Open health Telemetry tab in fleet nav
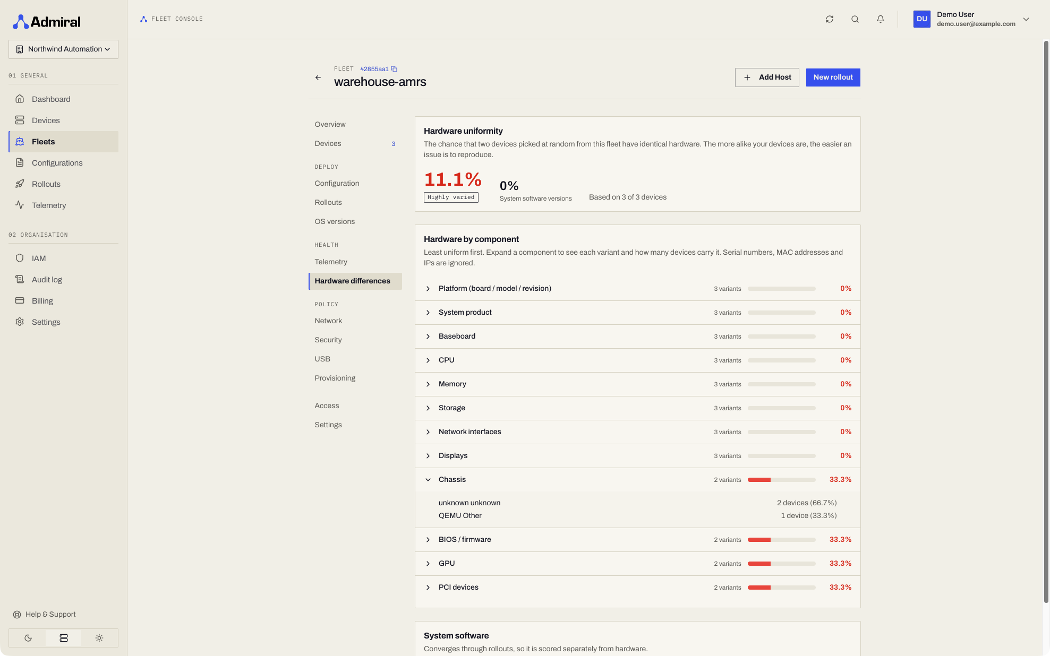The height and width of the screenshot is (656, 1050). point(355,262)
